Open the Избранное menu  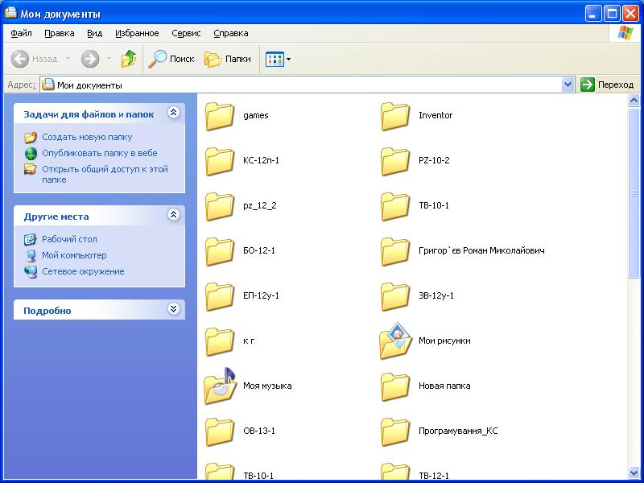[137, 33]
